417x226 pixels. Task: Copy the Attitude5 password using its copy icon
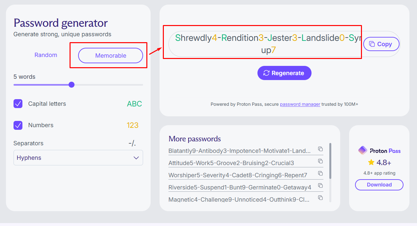[x=320, y=161]
